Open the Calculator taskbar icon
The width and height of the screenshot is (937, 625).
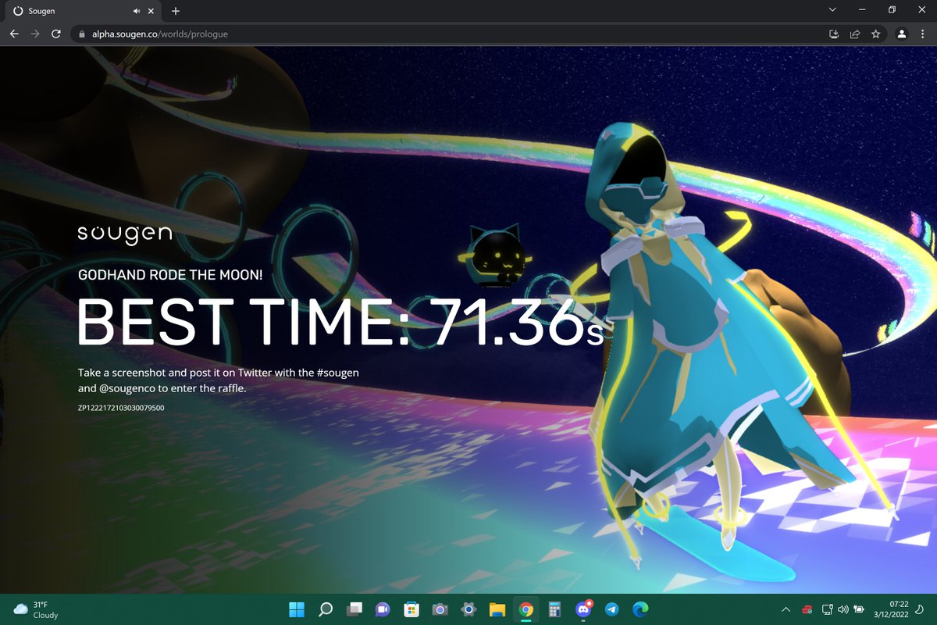pyautogui.click(x=555, y=609)
